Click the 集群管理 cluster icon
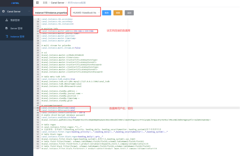 [x=7, y=20]
